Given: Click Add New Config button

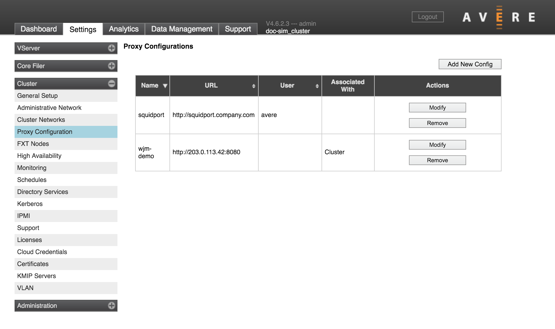Looking at the screenshot, I should point(470,64).
